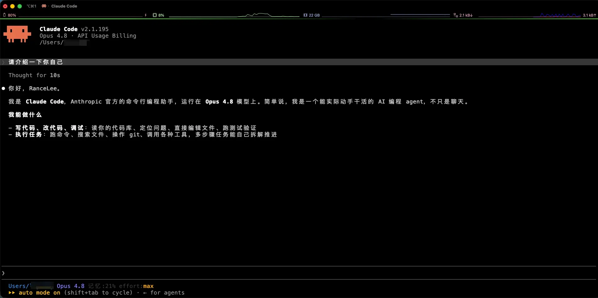Viewport: 598px width, 298px height.
Task: Click the paragraph starting '我是 Claude Code'
Action: click(x=239, y=102)
